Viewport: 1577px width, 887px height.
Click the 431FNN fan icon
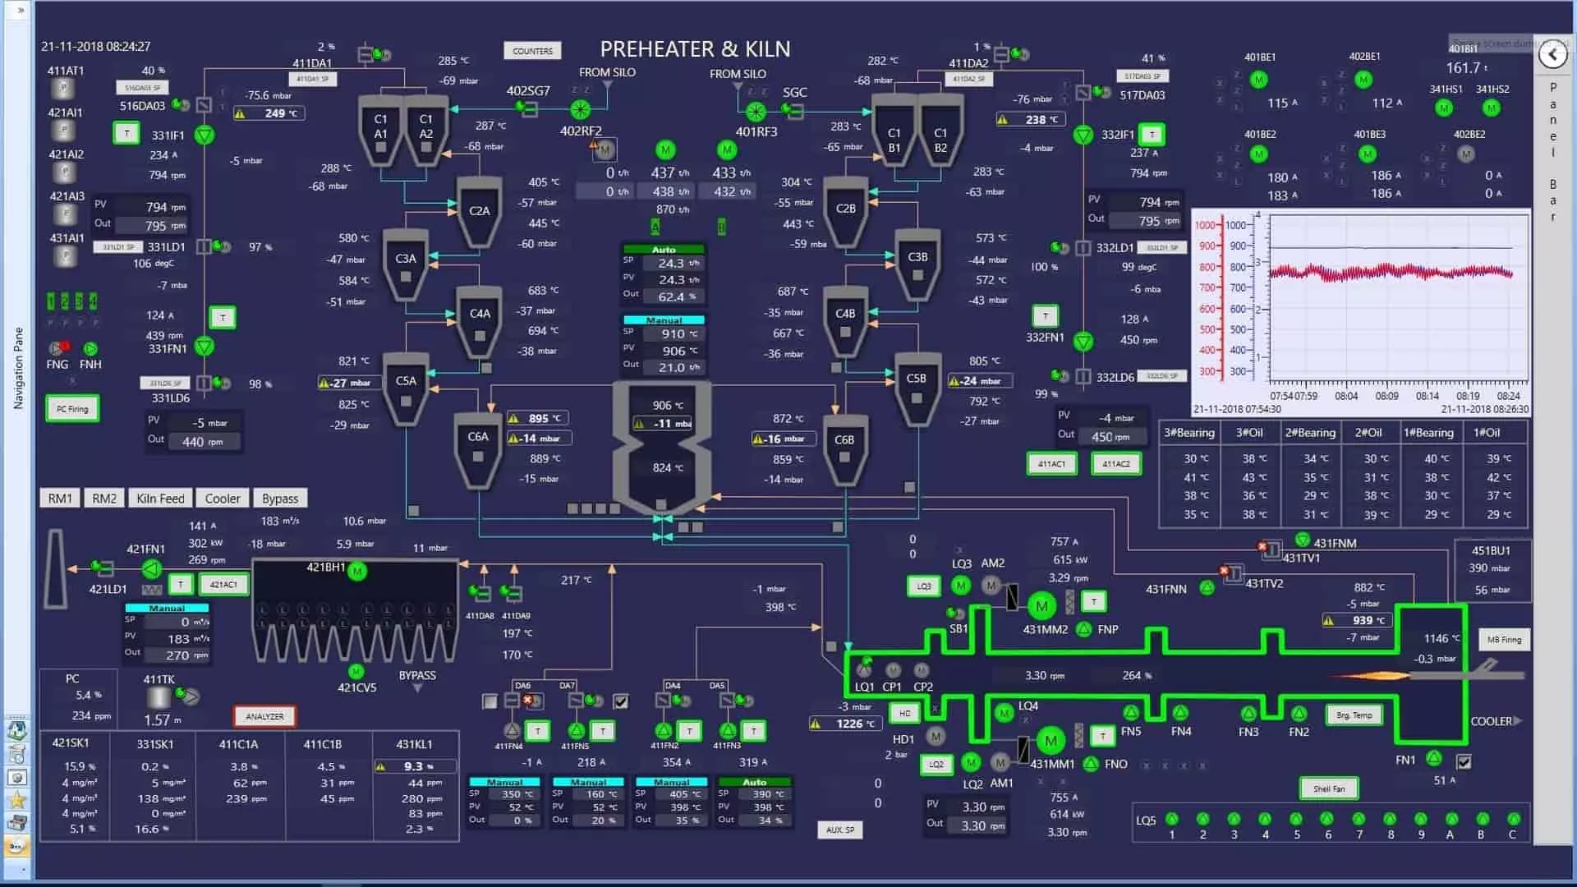1207,588
